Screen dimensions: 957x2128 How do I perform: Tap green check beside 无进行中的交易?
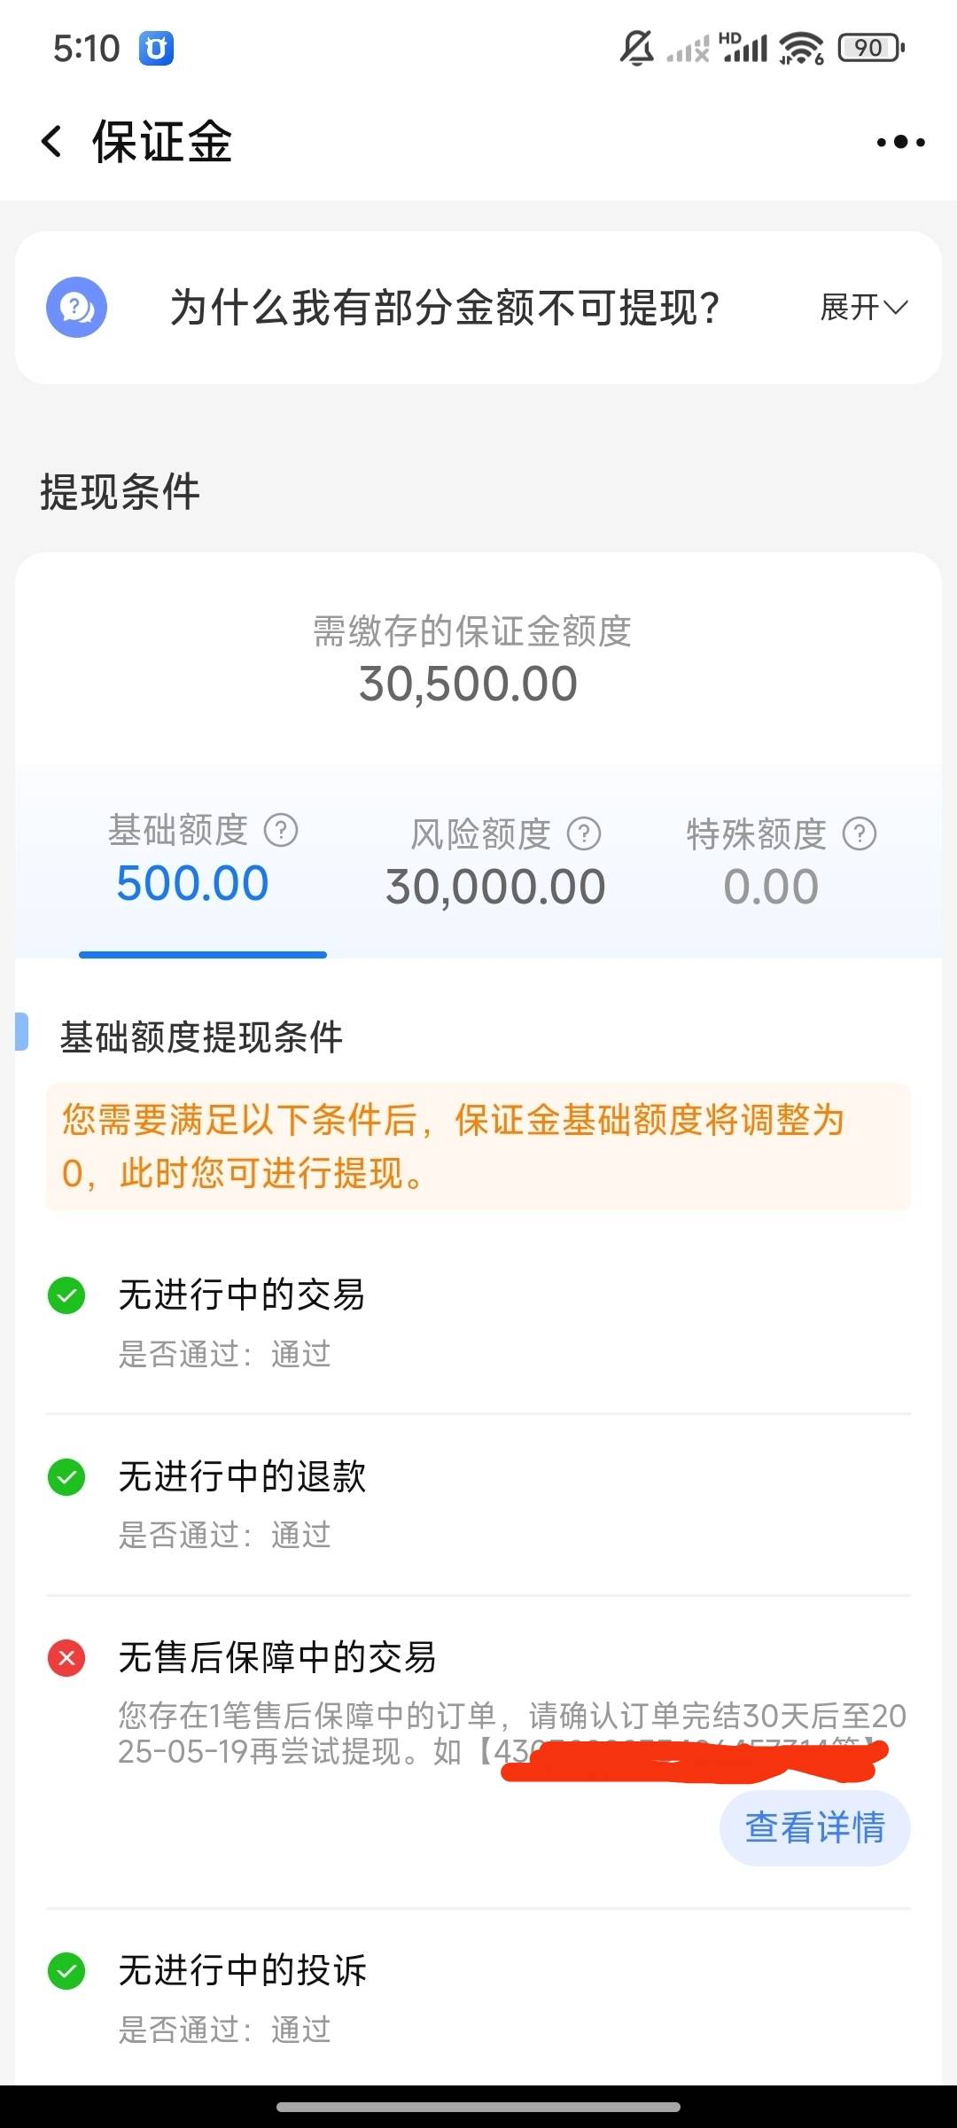pyautogui.click(x=66, y=1295)
